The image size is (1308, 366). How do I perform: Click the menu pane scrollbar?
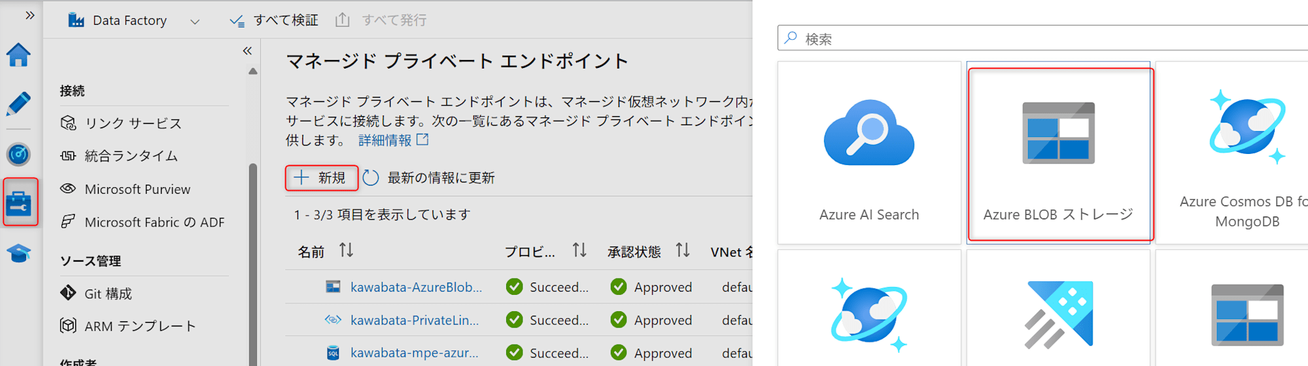pyautogui.click(x=253, y=264)
